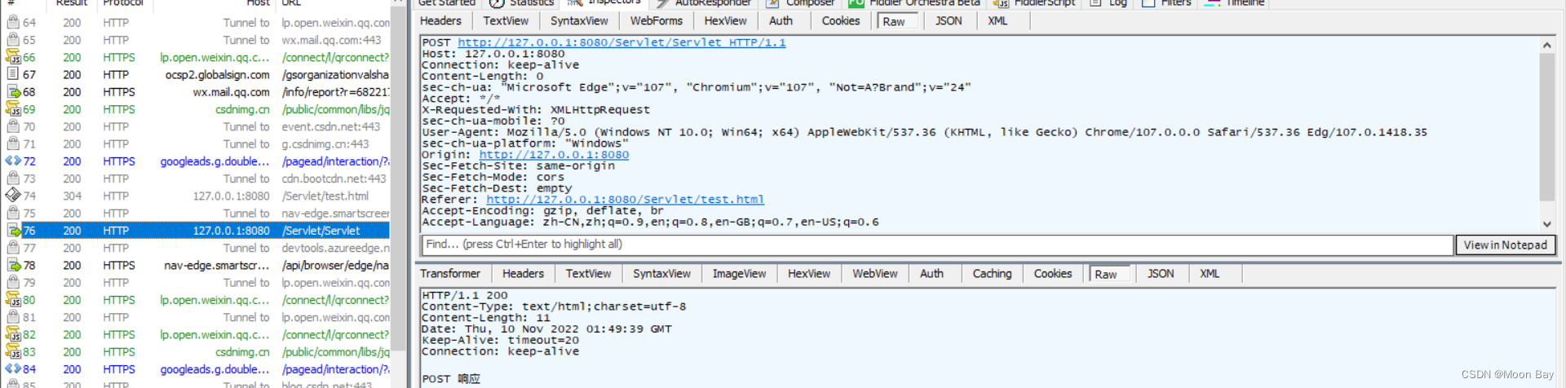Click the request pane scrollbar thumb
This screenshot has height=388, width=1566.
pyautogui.click(x=1546, y=127)
